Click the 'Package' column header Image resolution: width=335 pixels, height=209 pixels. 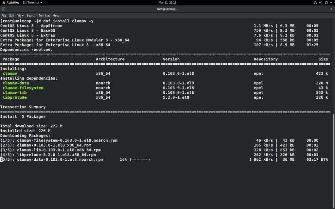[11, 59]
